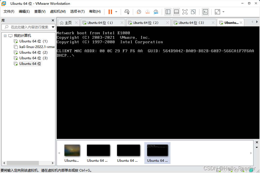Viewport: 260px width, 173px height.
Task: Open the snapshot manager
Action: tap(156, 12)
